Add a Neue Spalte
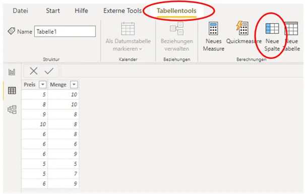The height and width of the screenshot is (194, 305). (272, 37)
